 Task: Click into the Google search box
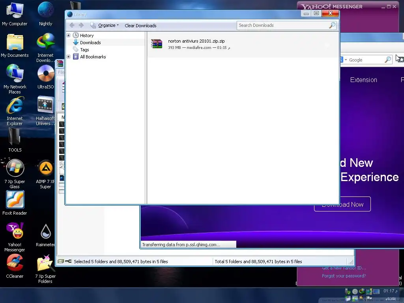click(x=366, y=60)
